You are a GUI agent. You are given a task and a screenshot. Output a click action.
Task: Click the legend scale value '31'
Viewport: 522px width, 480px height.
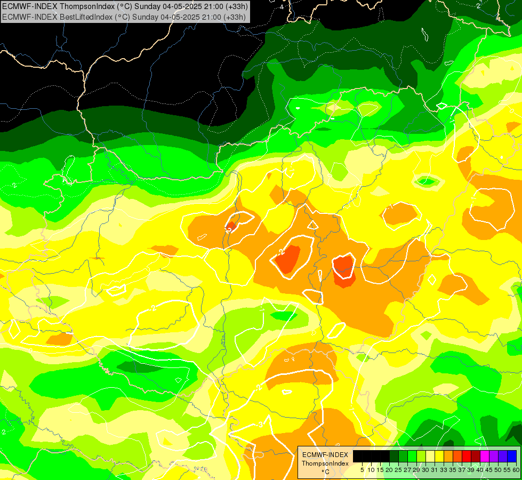click(435, 470)
